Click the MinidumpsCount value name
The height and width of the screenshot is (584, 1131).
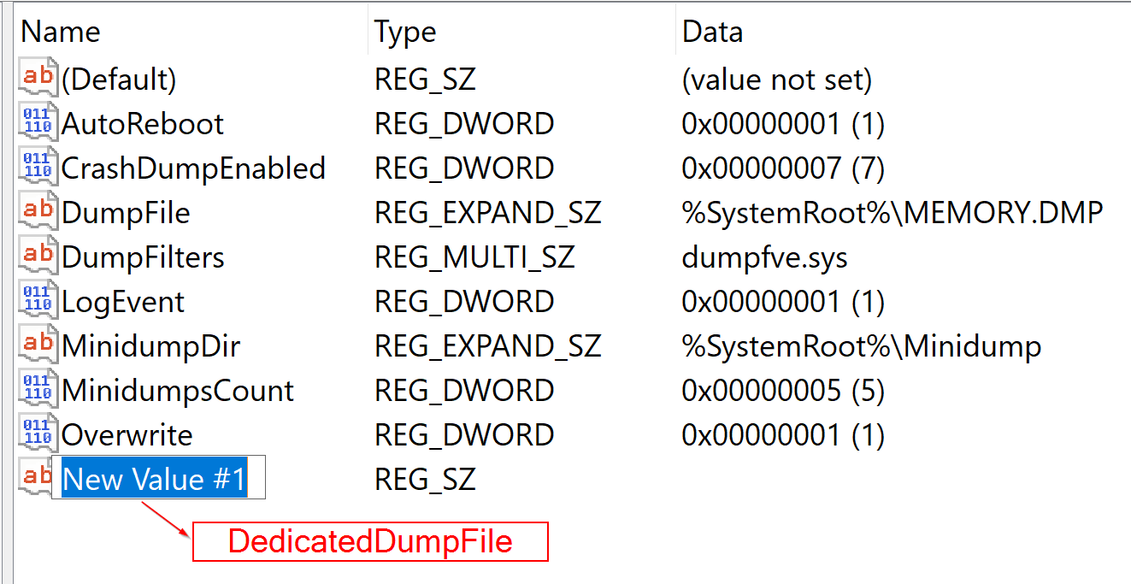[x=178, y=390]
